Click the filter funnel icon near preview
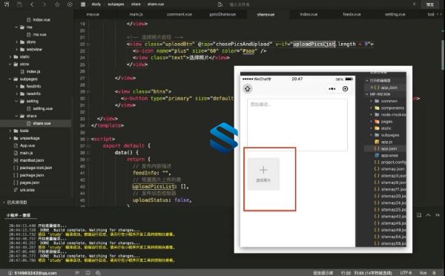Screen dimensions: 445x276 414,4
